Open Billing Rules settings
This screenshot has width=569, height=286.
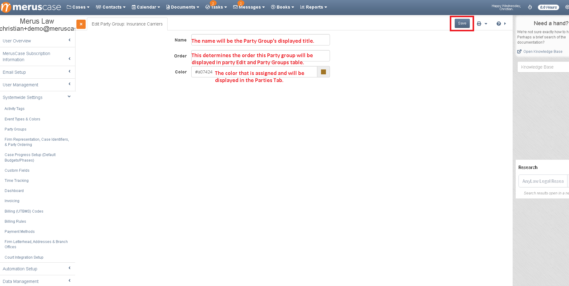pos(15,221)
